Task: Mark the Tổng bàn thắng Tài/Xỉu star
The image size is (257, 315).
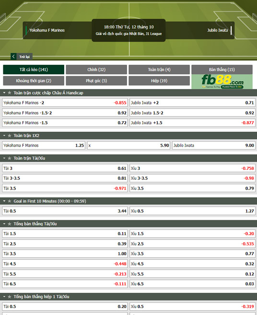Action: (x=10, y=224)
